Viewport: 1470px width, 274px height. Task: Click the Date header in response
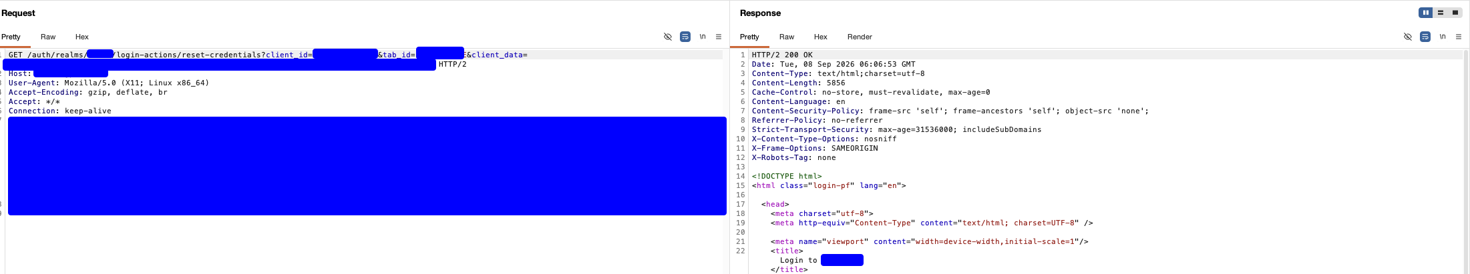(x=834, y=64)
